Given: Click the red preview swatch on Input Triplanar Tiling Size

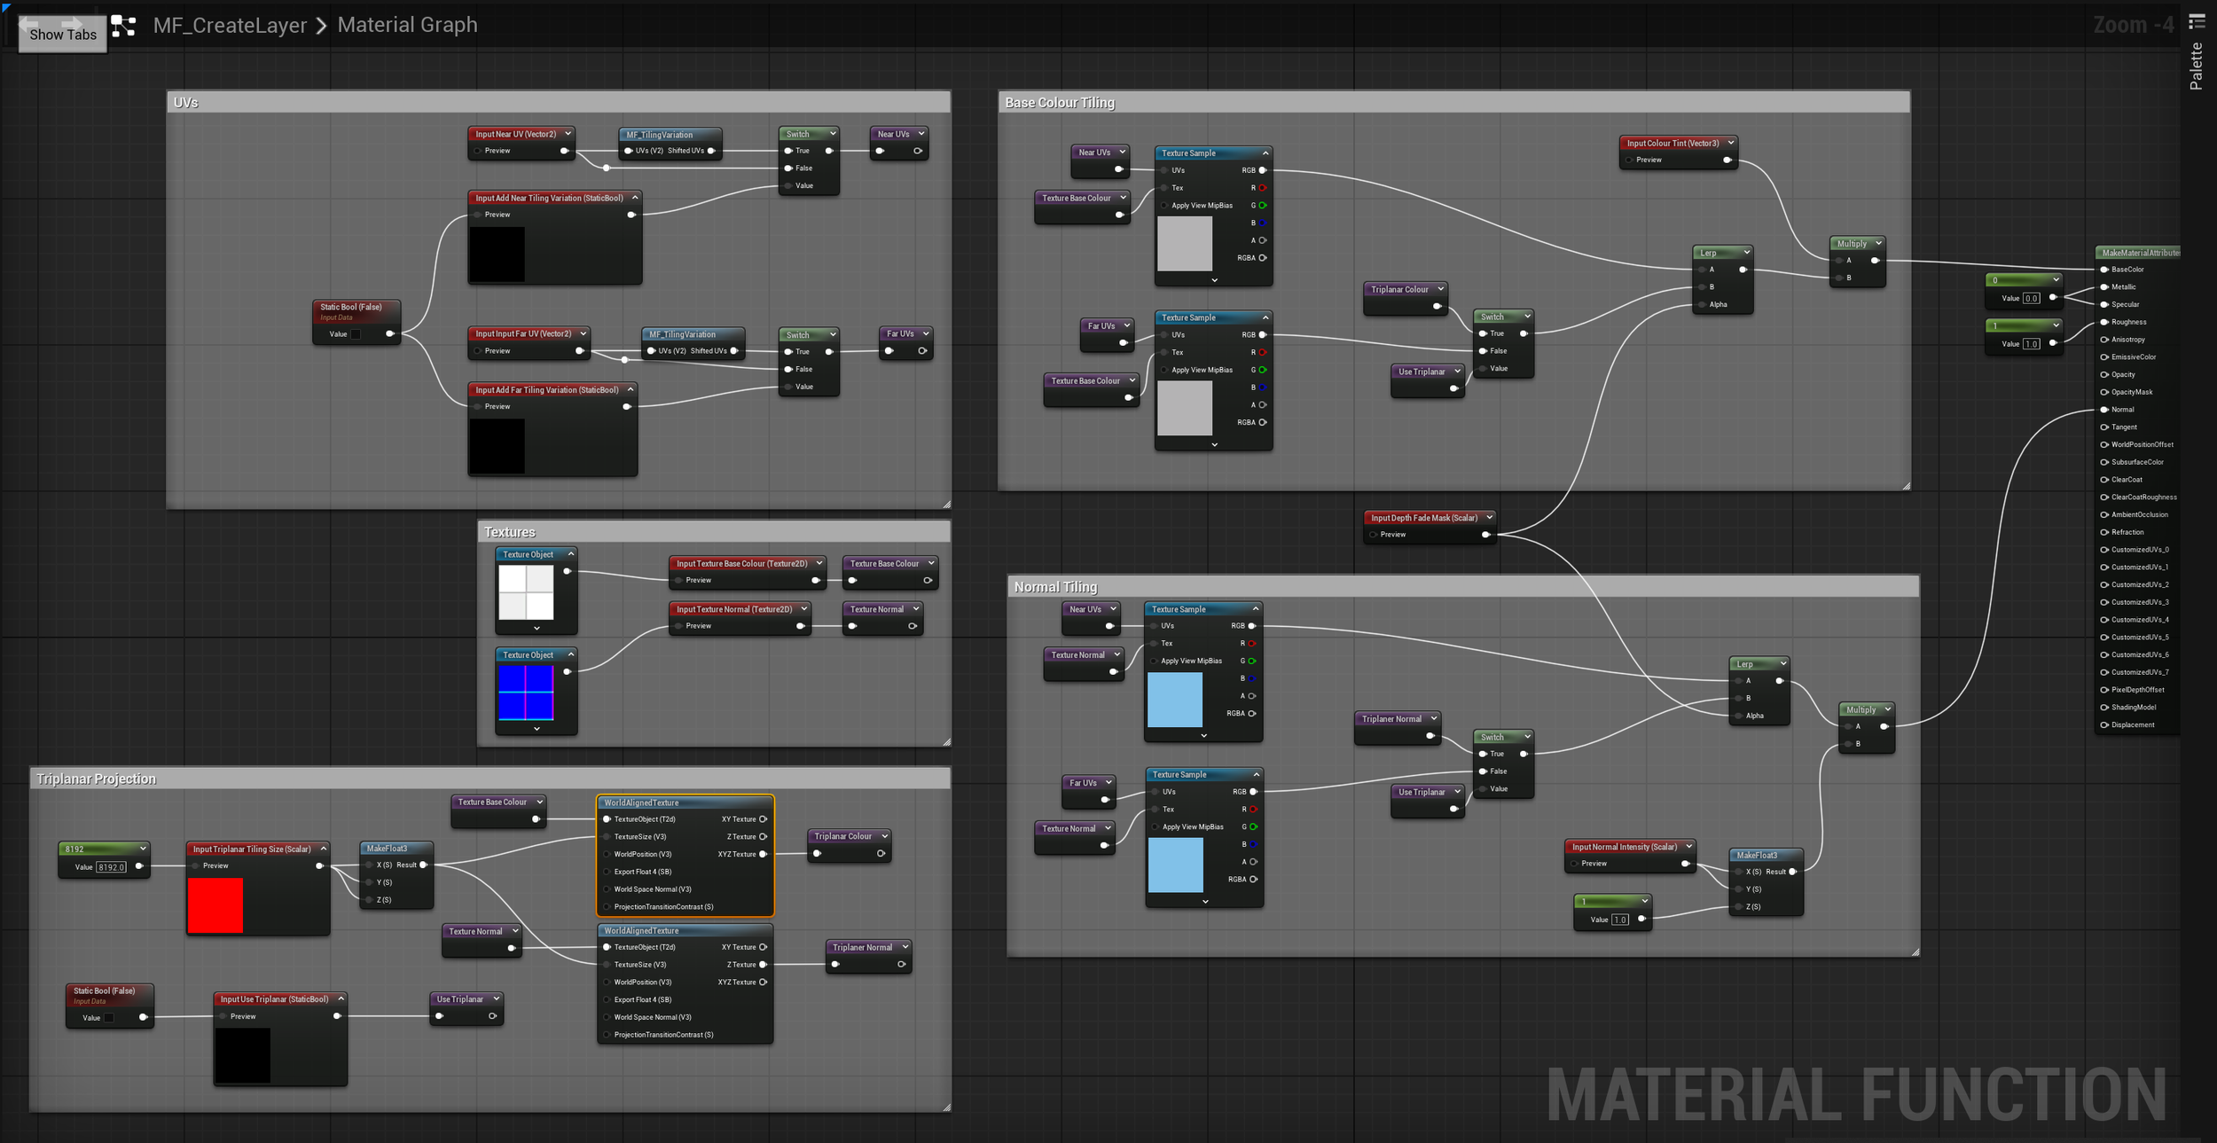Looking at the screenshot, I should tap(215, 905).
